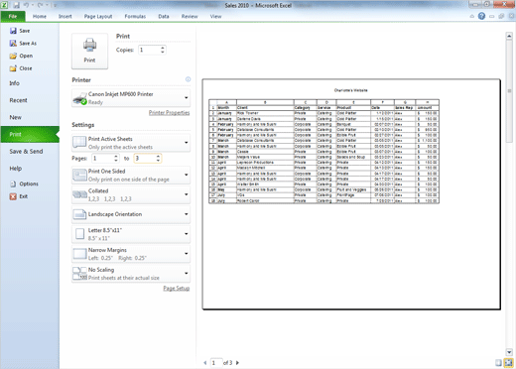The image size is (516, 369).
Task: Open the Info backstage section
Action: tap(30, 83)
